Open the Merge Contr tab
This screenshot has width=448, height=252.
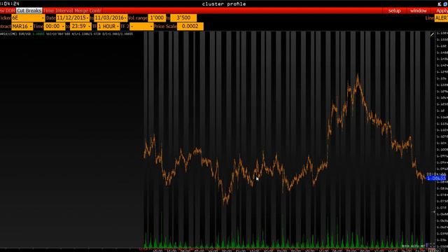click(88, 10)
